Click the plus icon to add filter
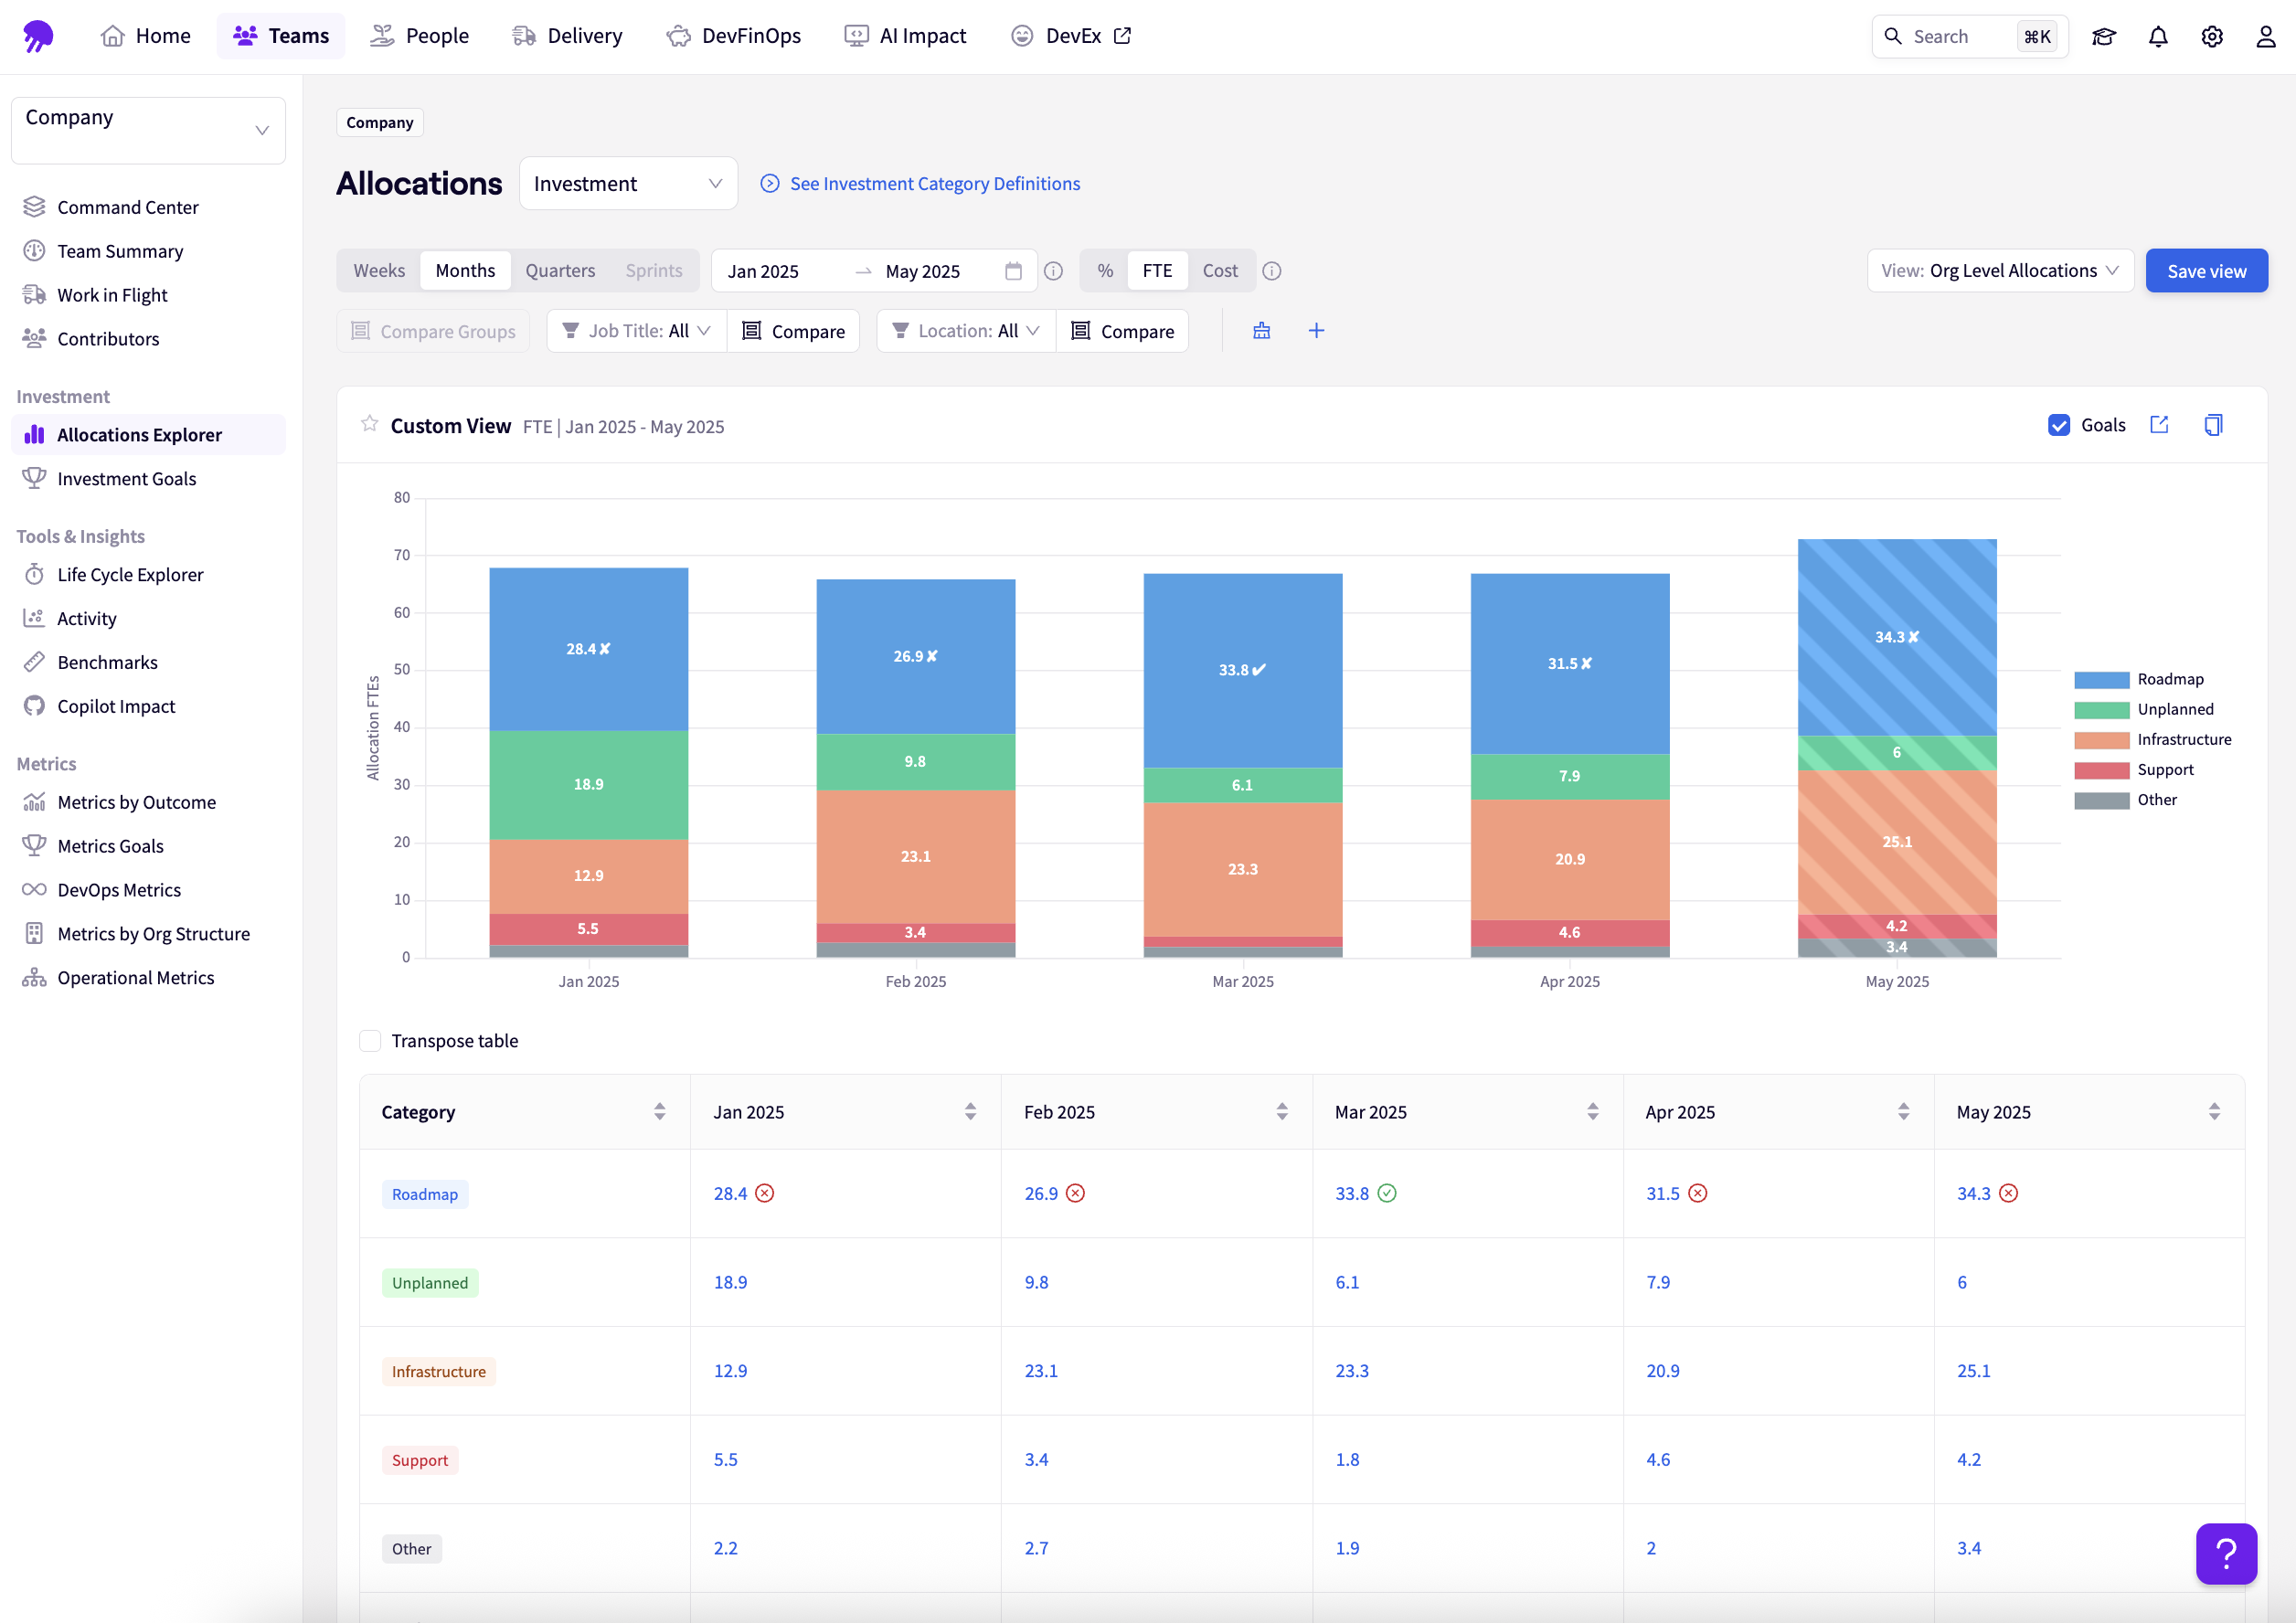Screen dimensions: 2296x1623 pyautogui.click(x=1316, y=331)
